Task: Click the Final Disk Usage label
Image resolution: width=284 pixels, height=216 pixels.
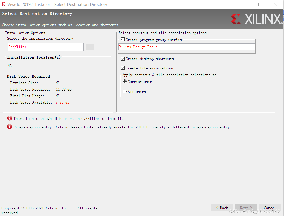Action: coord(27,96)
